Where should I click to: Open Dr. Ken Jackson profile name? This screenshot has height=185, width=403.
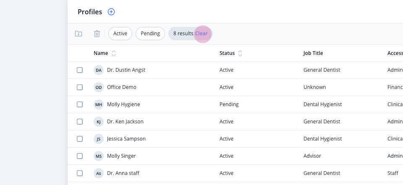[x=125, y=122]
